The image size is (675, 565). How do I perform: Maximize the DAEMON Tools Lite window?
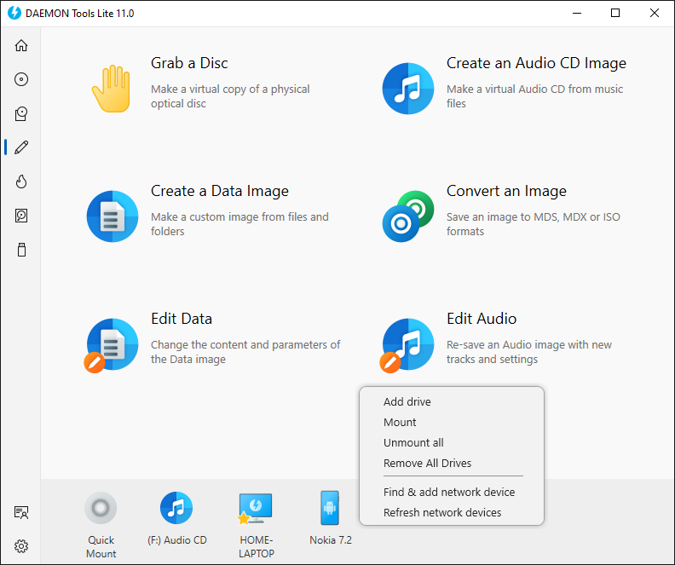click(x=615, y=13)
